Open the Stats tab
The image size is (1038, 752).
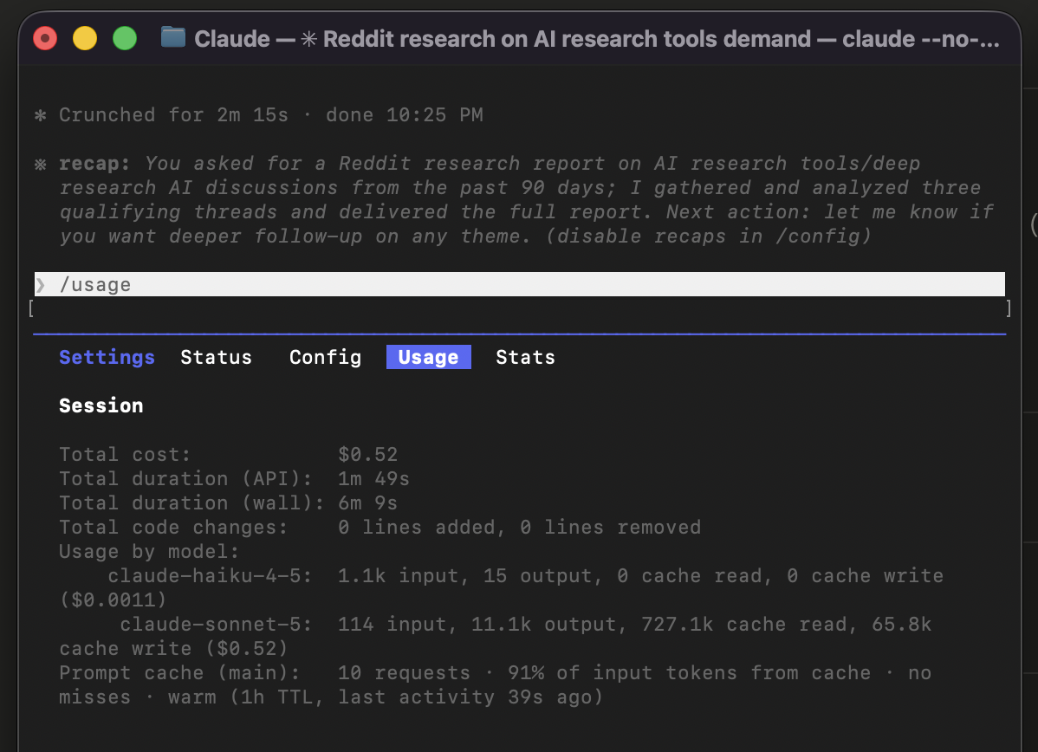[x=526, y=358]
